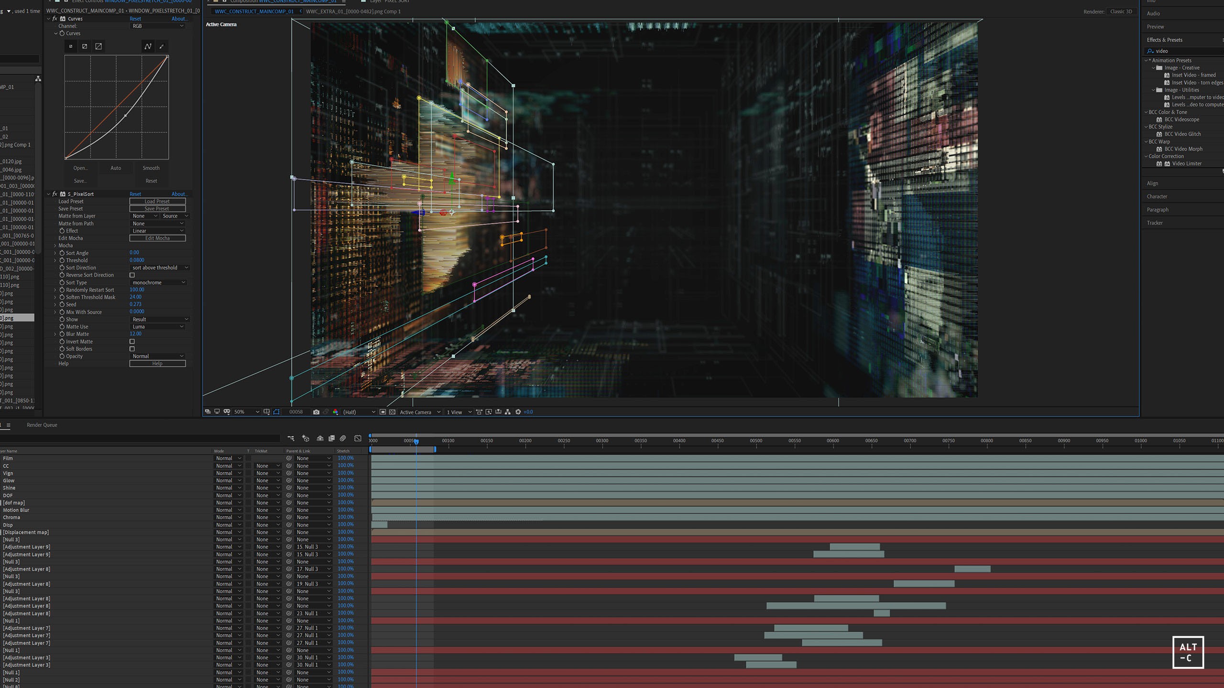Viewport: 1224px width, 688px height.
Task: Select the curve point edit tool in Curves
Action: pyautogui.click(x=148, y=46)
